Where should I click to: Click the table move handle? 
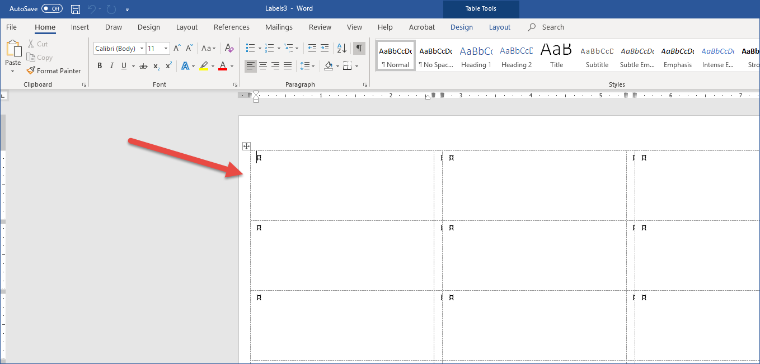tap(246, 146)
